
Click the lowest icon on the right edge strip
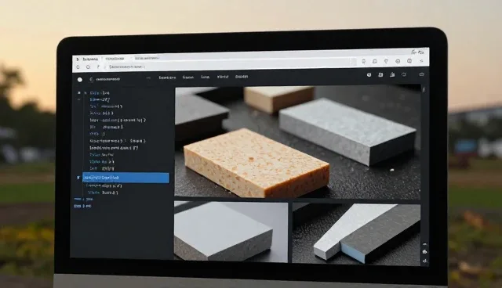(425, 261)
